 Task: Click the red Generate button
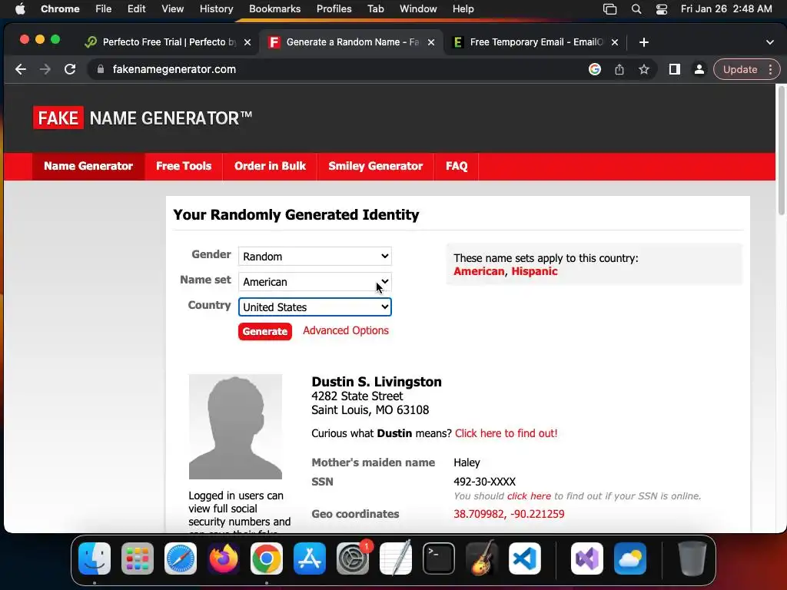point(265,332)
